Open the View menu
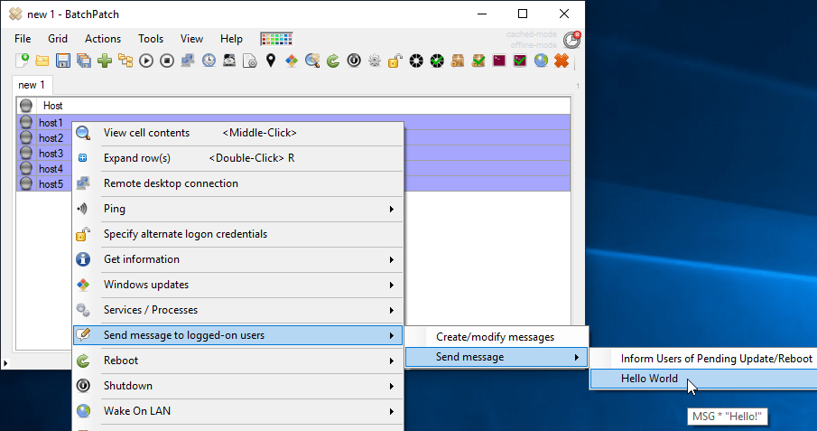 [x=191, y=39]
